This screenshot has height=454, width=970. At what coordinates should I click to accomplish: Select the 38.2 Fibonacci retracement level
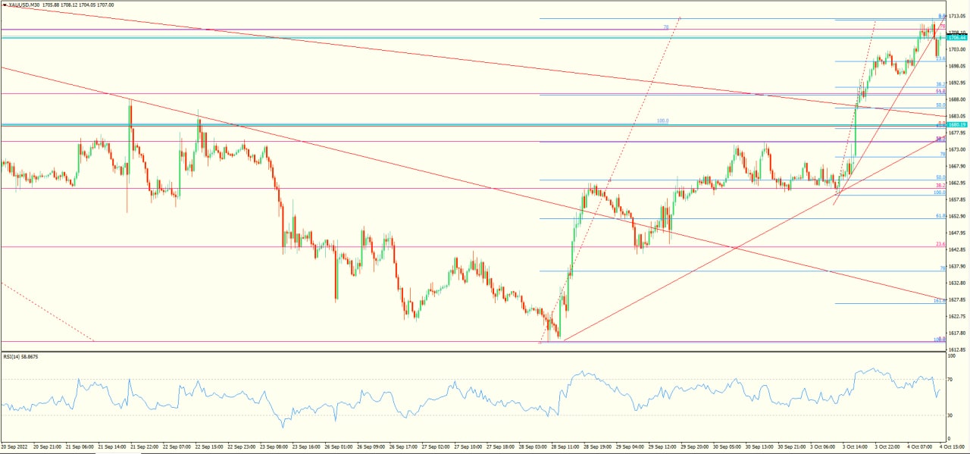[x=940, y=185]
